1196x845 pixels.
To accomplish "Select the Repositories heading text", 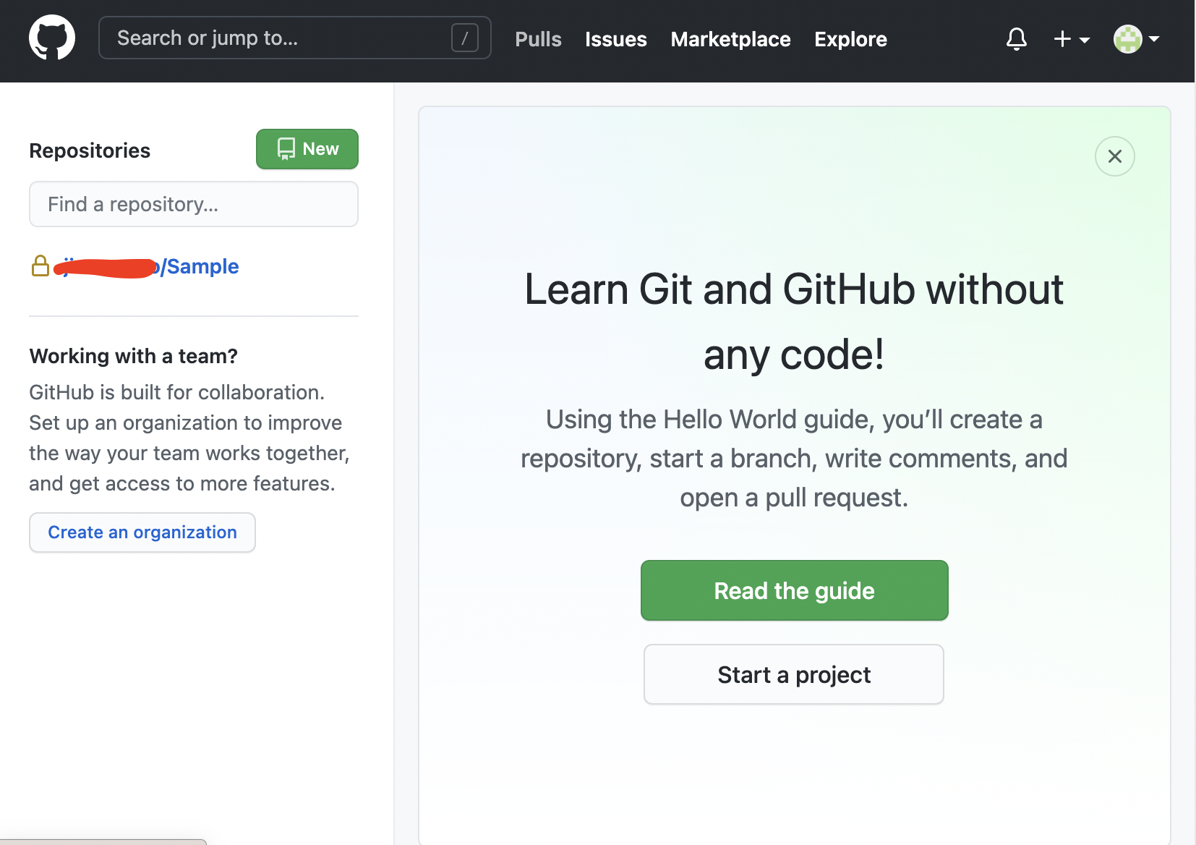I will pos(90,150).
